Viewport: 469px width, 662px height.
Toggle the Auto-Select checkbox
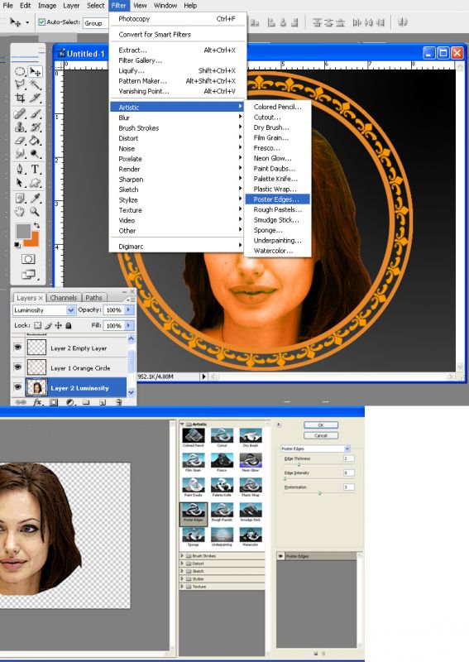(x=42, y=22)
